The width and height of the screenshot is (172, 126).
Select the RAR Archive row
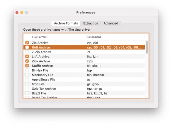pos(57,47)
